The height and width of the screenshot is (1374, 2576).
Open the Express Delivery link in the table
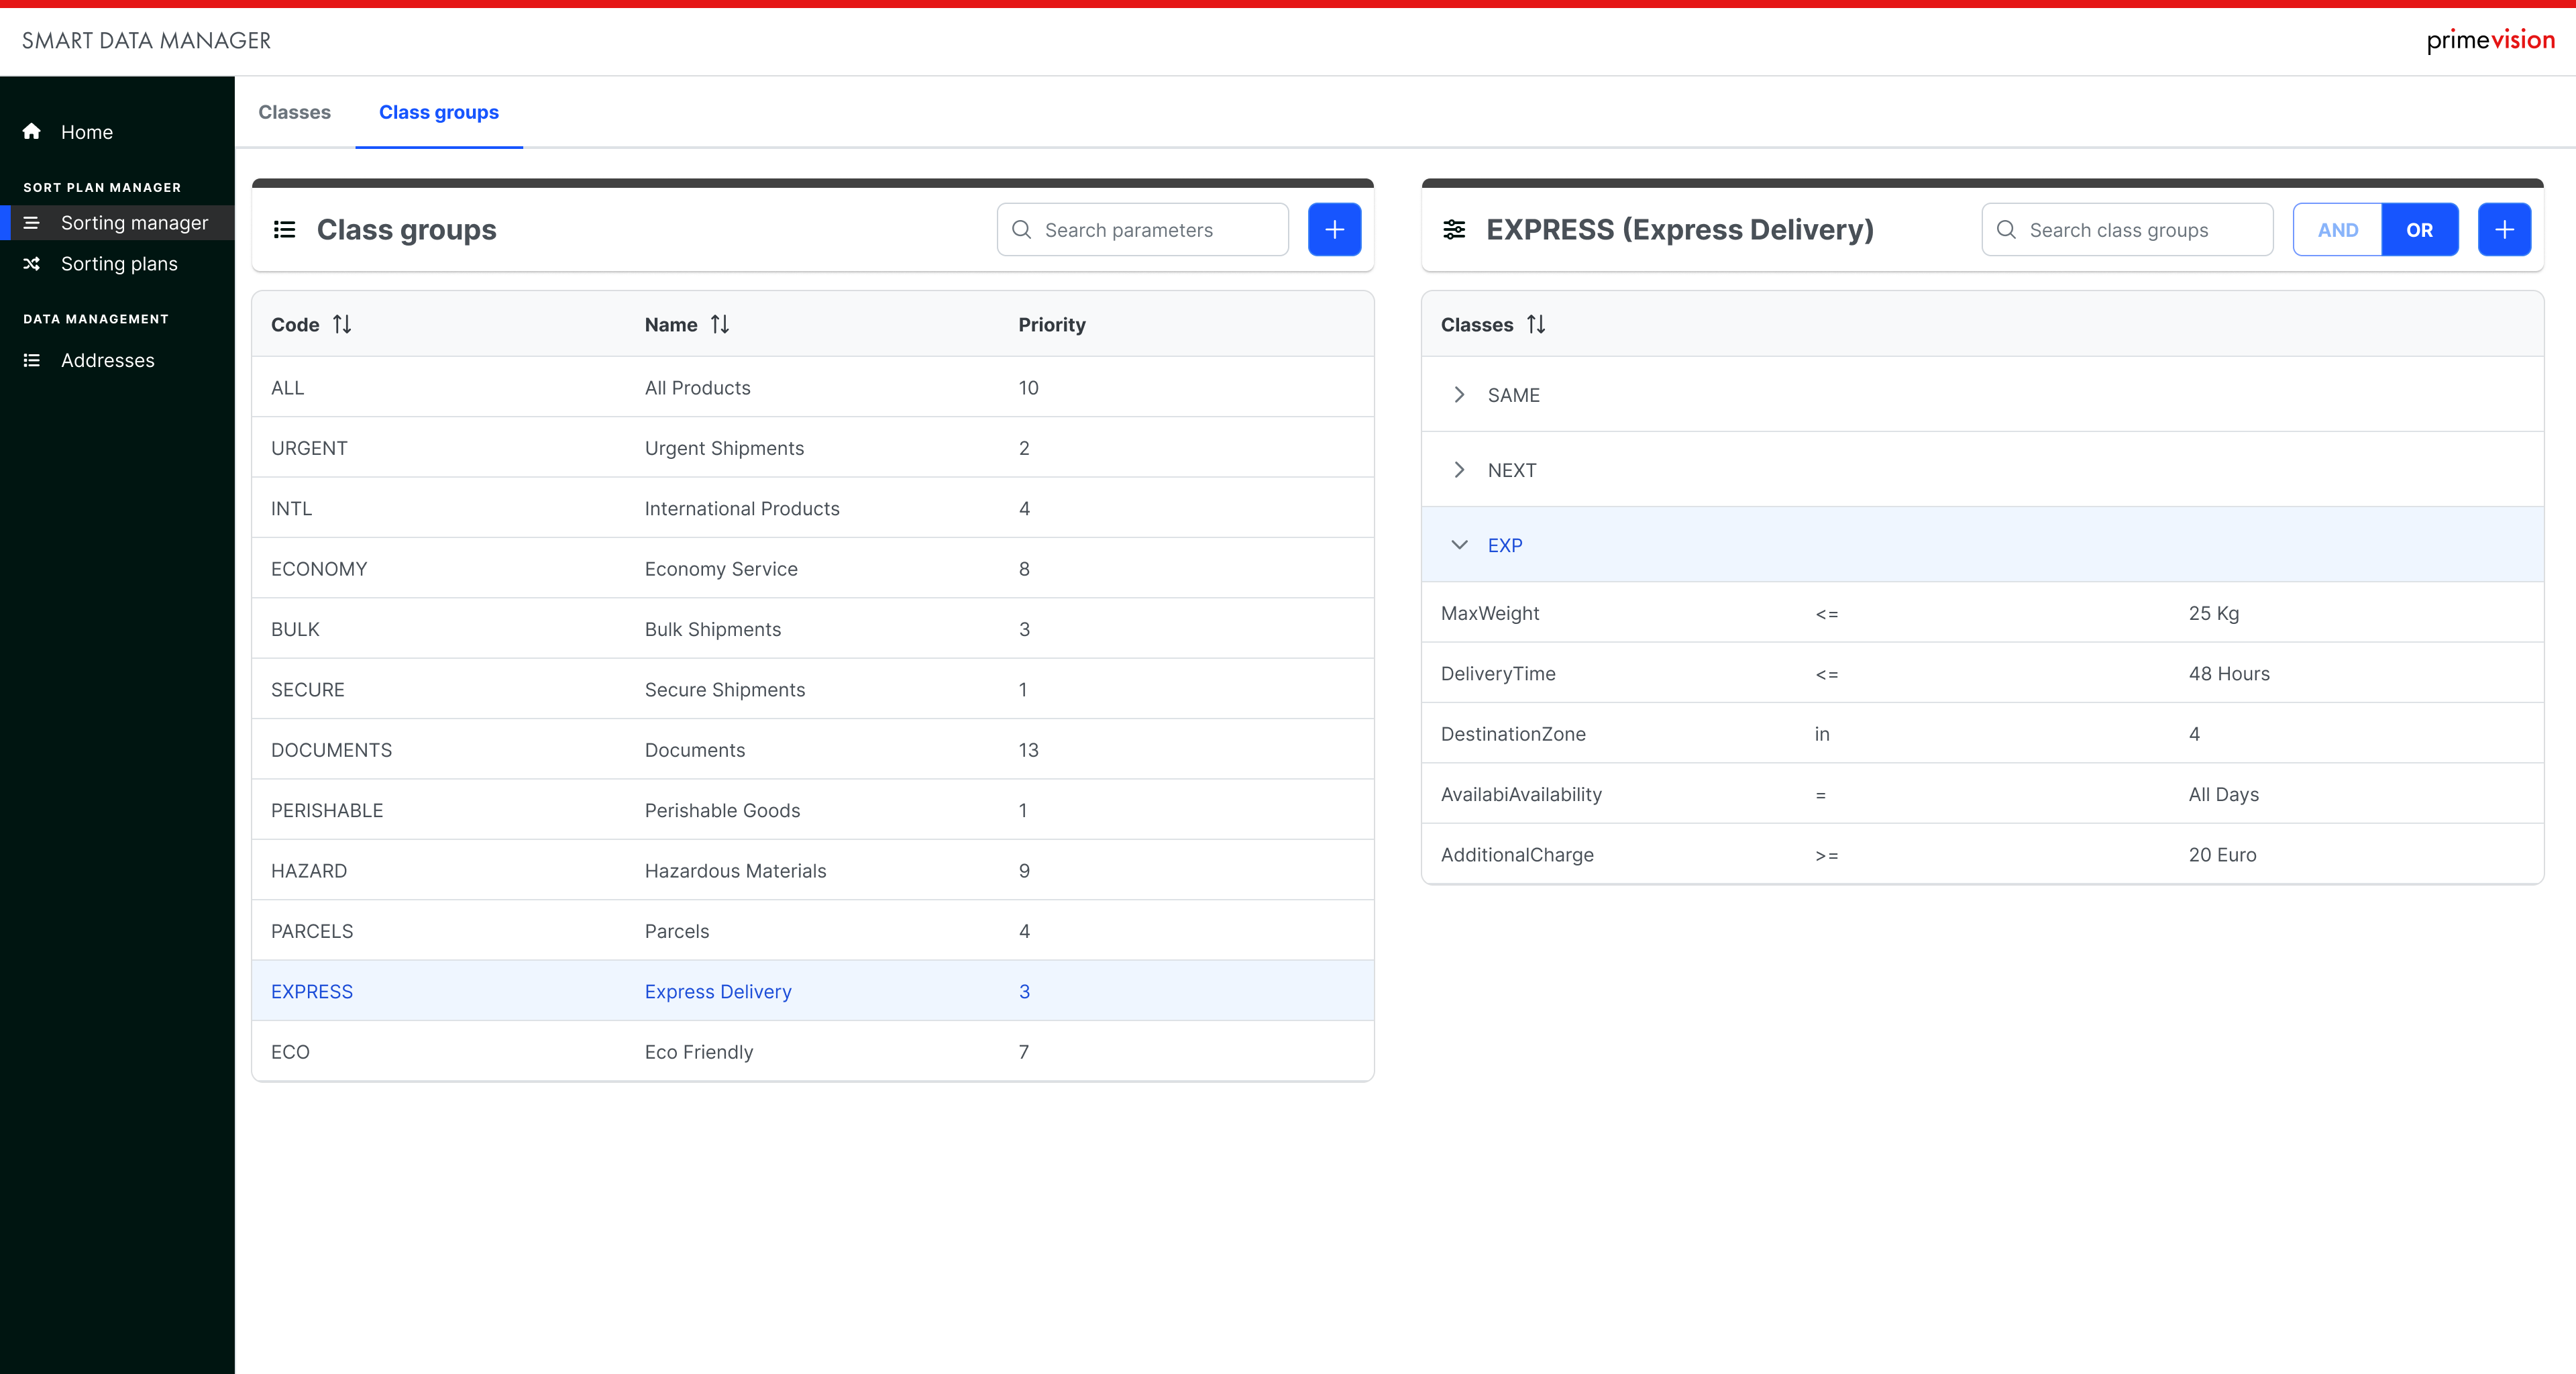pyautogui.click(x=718, y=991)
